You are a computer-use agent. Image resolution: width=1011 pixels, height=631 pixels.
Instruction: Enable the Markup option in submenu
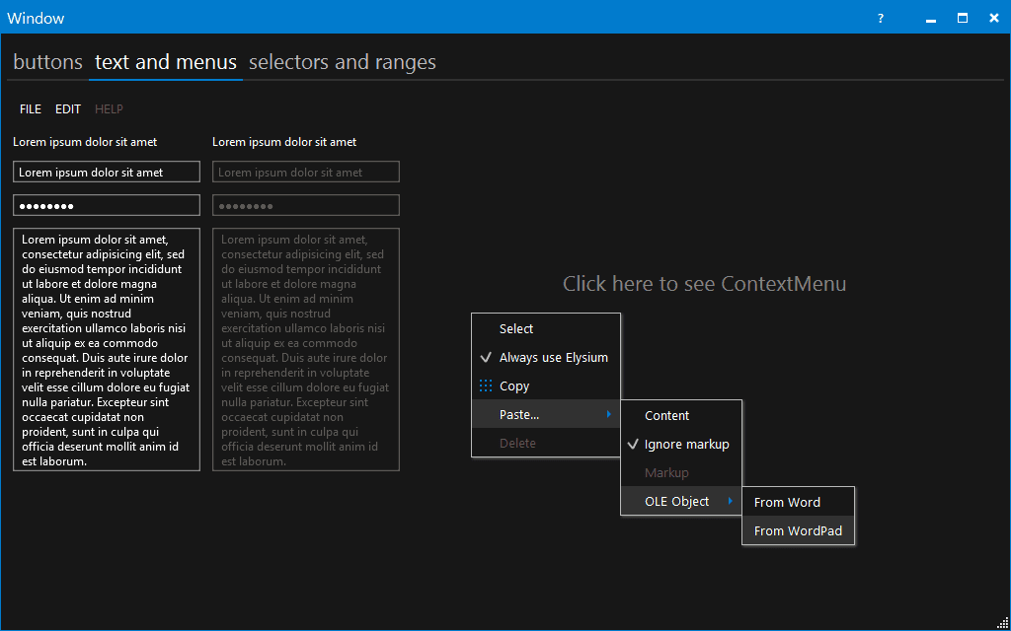(x=666, y=472)
